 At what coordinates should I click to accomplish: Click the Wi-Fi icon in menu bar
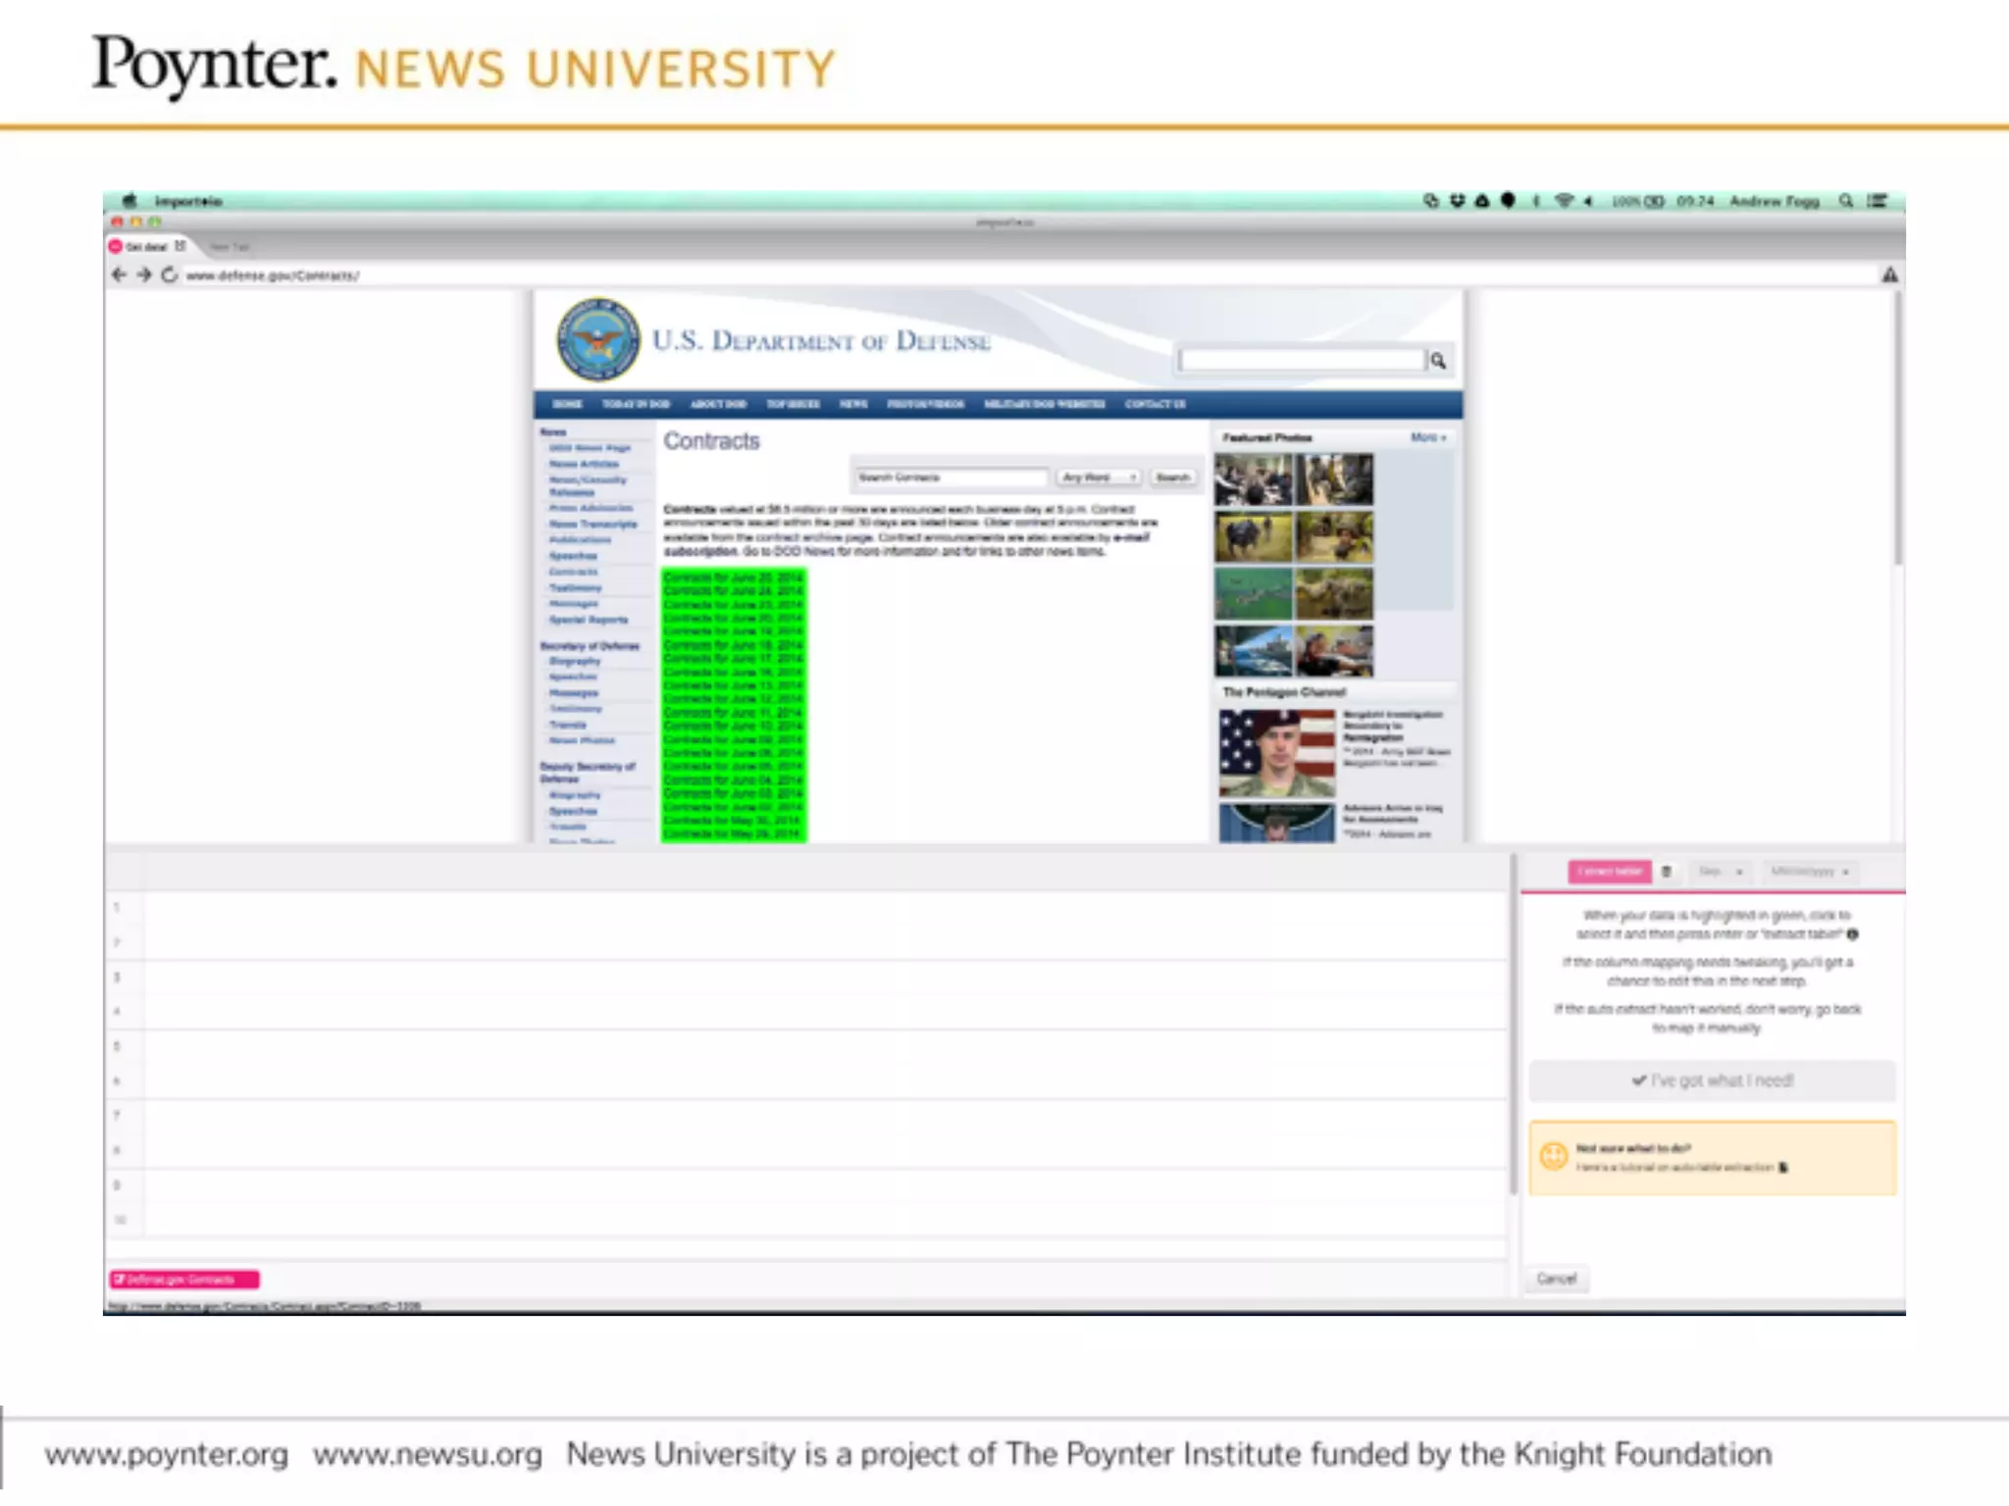(x=1564, y=201)
